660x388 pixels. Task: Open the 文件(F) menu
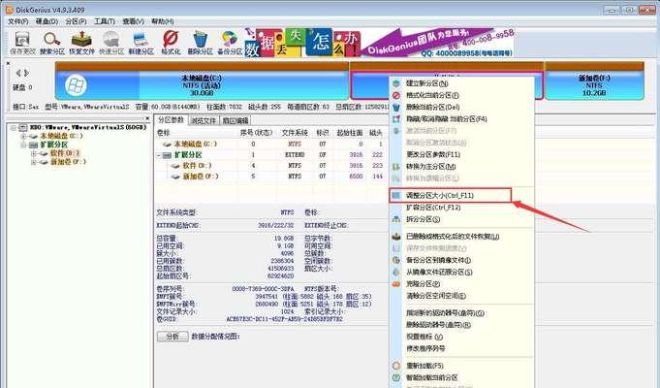(x=17, y=21)
